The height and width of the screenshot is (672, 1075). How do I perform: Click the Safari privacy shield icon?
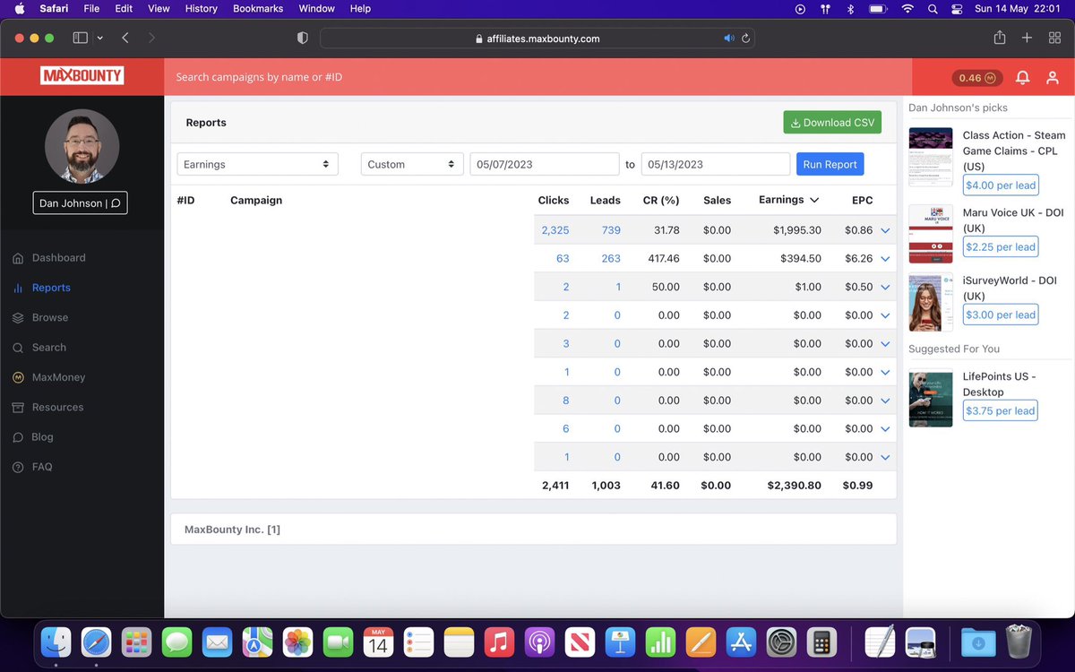[303, 39]
